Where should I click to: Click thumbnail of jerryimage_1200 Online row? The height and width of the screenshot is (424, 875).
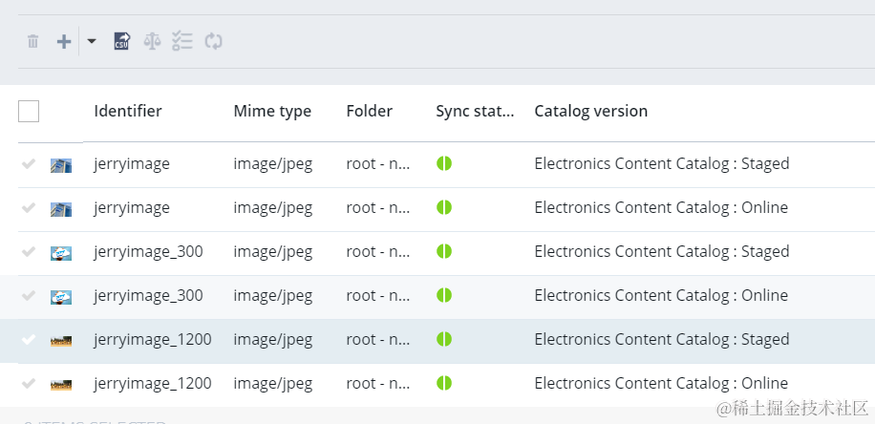(61, 384)
